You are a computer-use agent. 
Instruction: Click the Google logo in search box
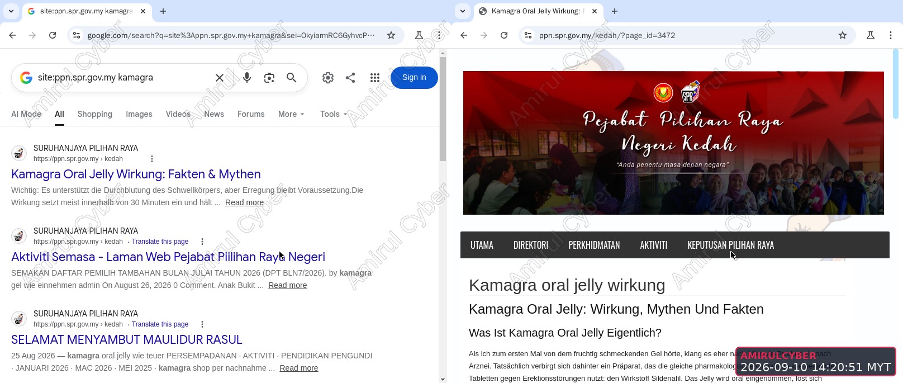click(x=26, y=78)
